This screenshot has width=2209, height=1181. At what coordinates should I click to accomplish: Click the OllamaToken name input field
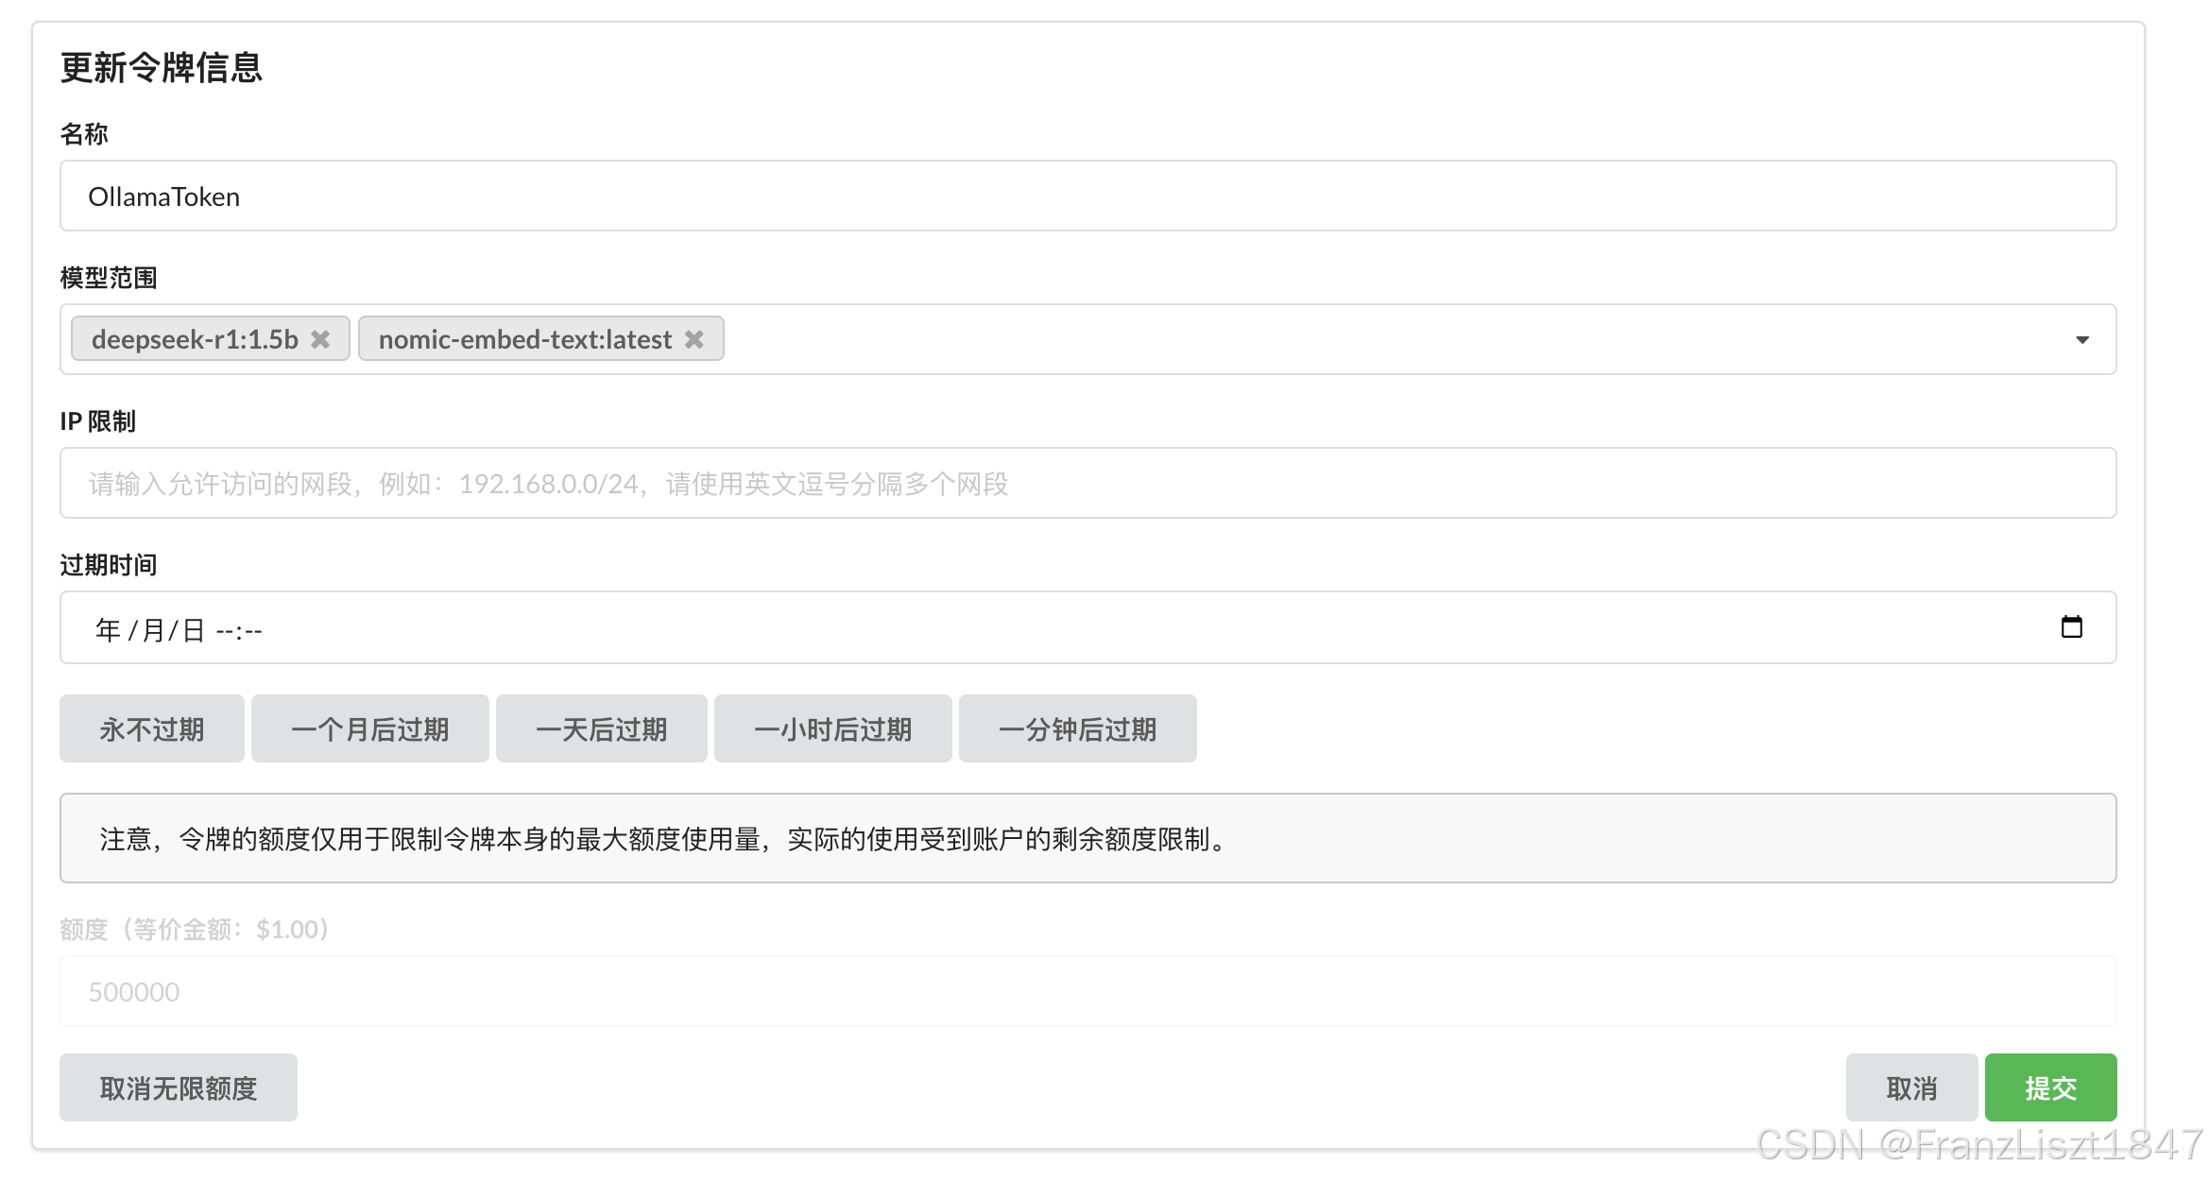coord(1087,197)
